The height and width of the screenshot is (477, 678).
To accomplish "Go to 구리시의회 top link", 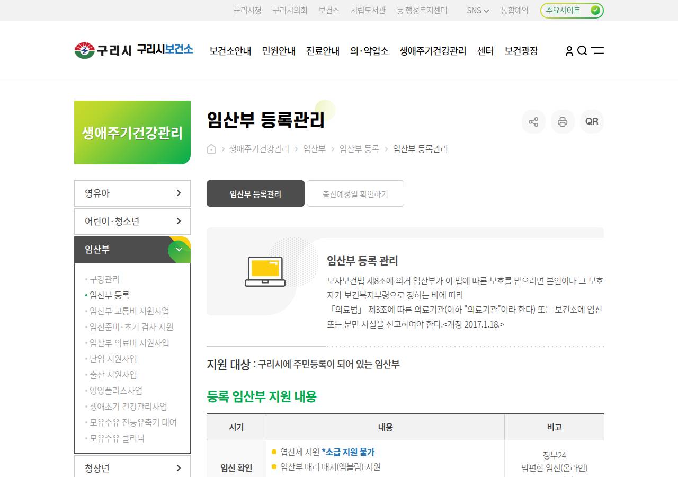I will point(290,10).
